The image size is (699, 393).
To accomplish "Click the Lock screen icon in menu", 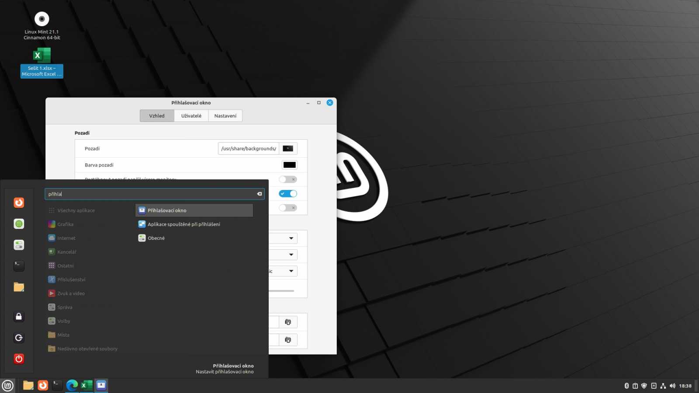I will coord(19,317).
